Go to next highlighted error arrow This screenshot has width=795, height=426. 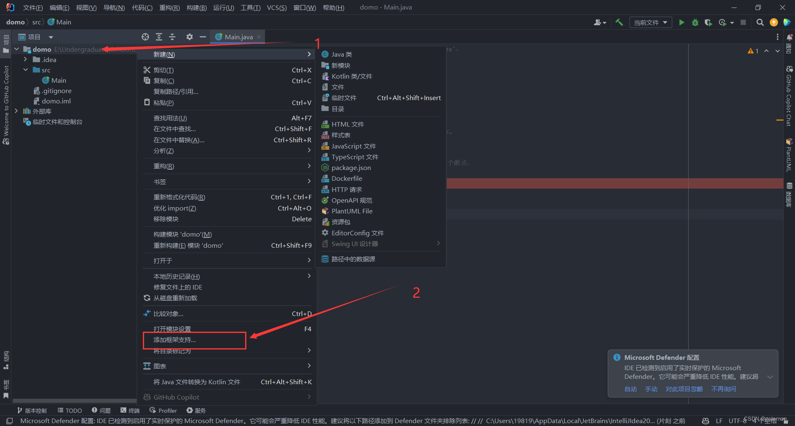click(778, 51)
